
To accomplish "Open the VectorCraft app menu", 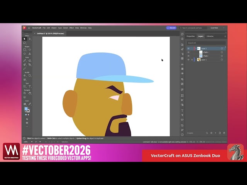I will [37, 28].
